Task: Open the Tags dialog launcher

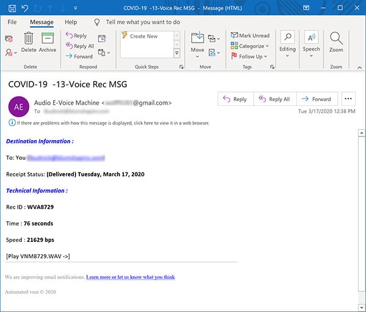Action: point(272,67)
